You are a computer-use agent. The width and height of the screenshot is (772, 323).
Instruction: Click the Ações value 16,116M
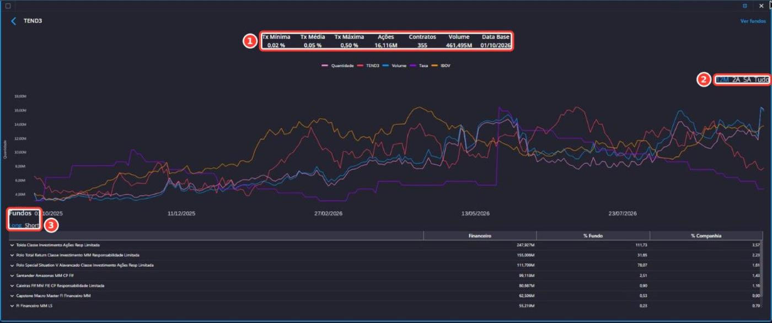click(x=386, y=45)
